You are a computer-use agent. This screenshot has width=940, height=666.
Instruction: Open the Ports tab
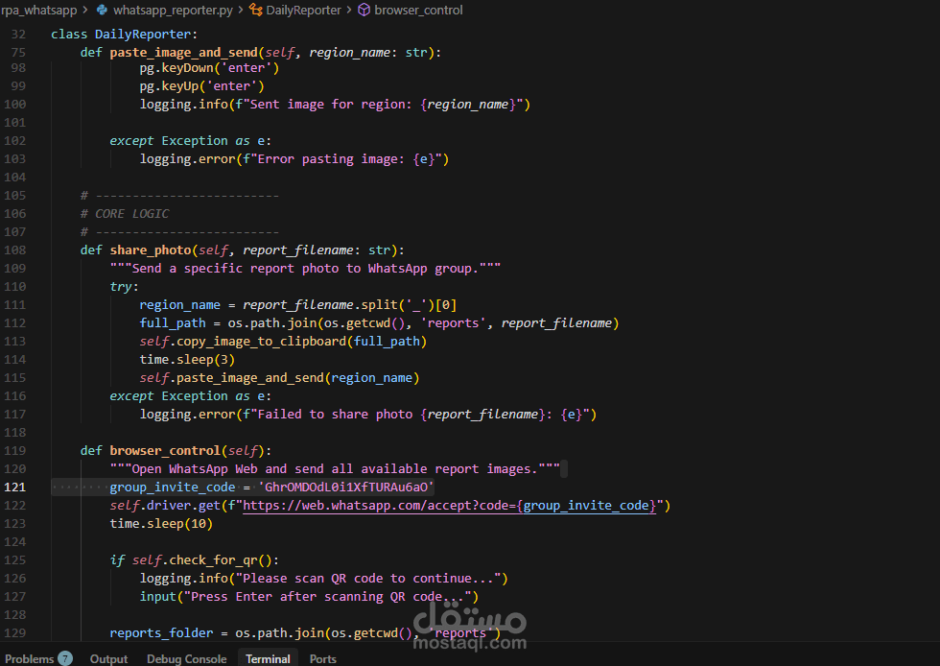pyautogui.click(x=322, y=658)
